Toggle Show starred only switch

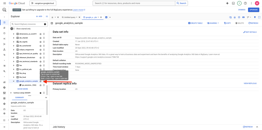click(13, 29)
